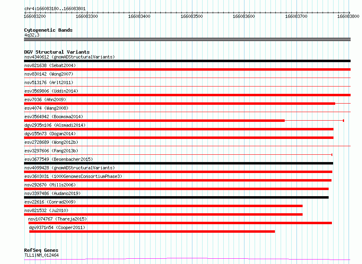The height and width of the screenshot is (264, 362).
Task: Click the nsv513176 (Arlt2011) label
Action: 49,82
